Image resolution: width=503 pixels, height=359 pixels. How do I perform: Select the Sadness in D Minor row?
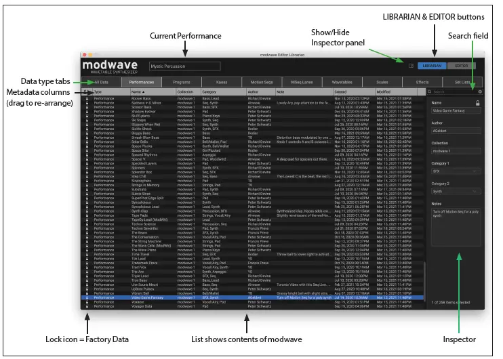click(252, 103)
